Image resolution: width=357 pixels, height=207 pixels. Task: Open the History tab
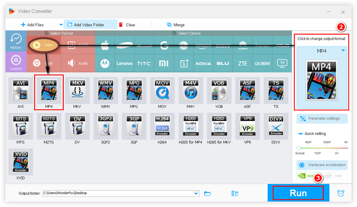tap(16, 41)
